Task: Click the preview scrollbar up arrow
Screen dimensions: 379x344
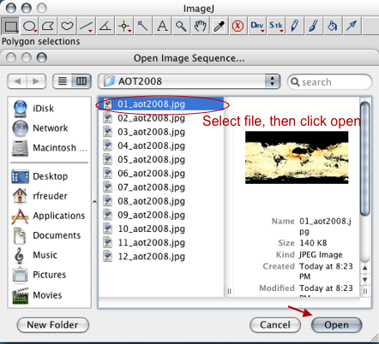Action: pyautogui.click(x=365, y=268)
